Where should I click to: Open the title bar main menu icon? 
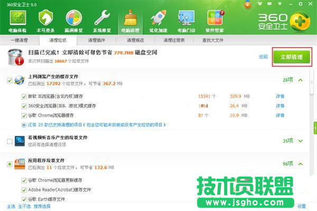(x=280, y=4)
